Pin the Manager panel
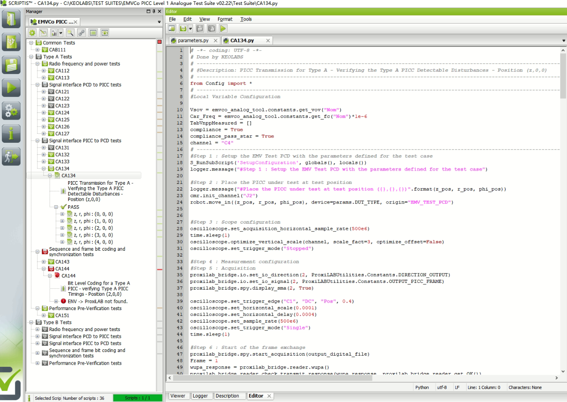Image resolution: width=567 pixels, height=402 pixels. 154,12
